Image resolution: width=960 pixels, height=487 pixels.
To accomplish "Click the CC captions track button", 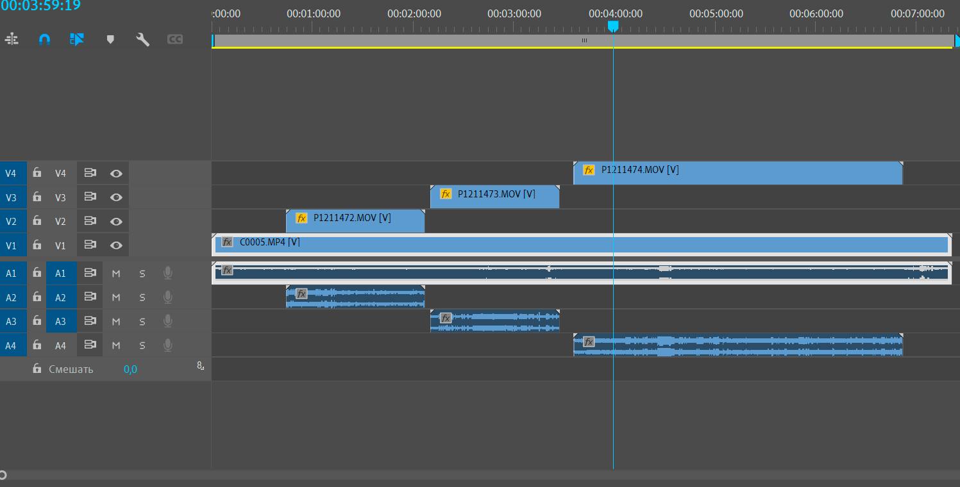I will click(x=175, y=39).
